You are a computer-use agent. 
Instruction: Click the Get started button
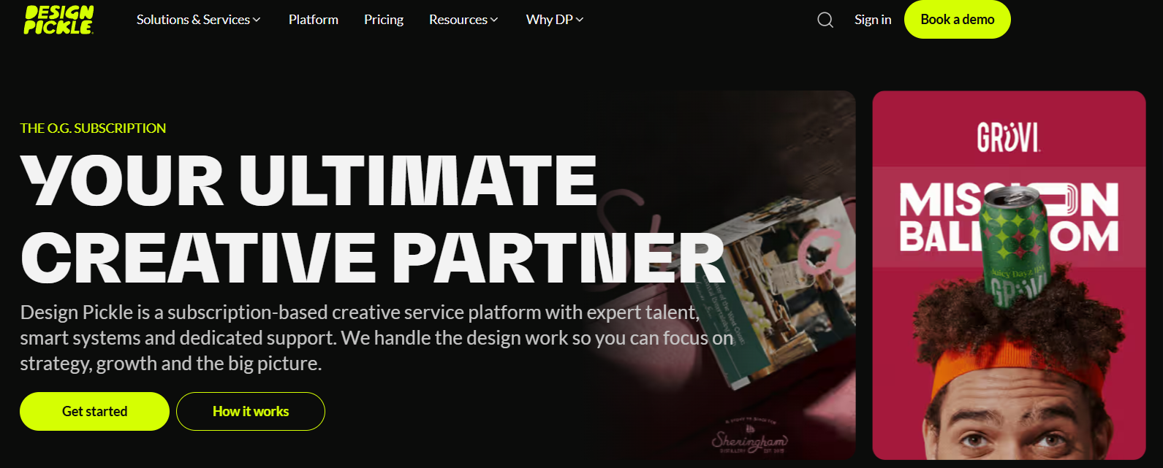coord(94,411)
